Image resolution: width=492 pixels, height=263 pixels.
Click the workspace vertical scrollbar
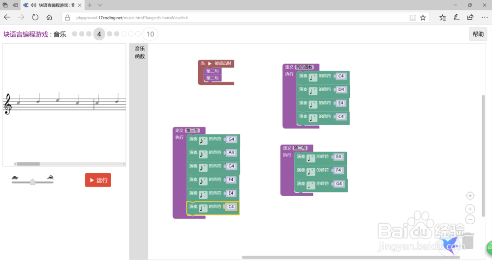(483, 156)
